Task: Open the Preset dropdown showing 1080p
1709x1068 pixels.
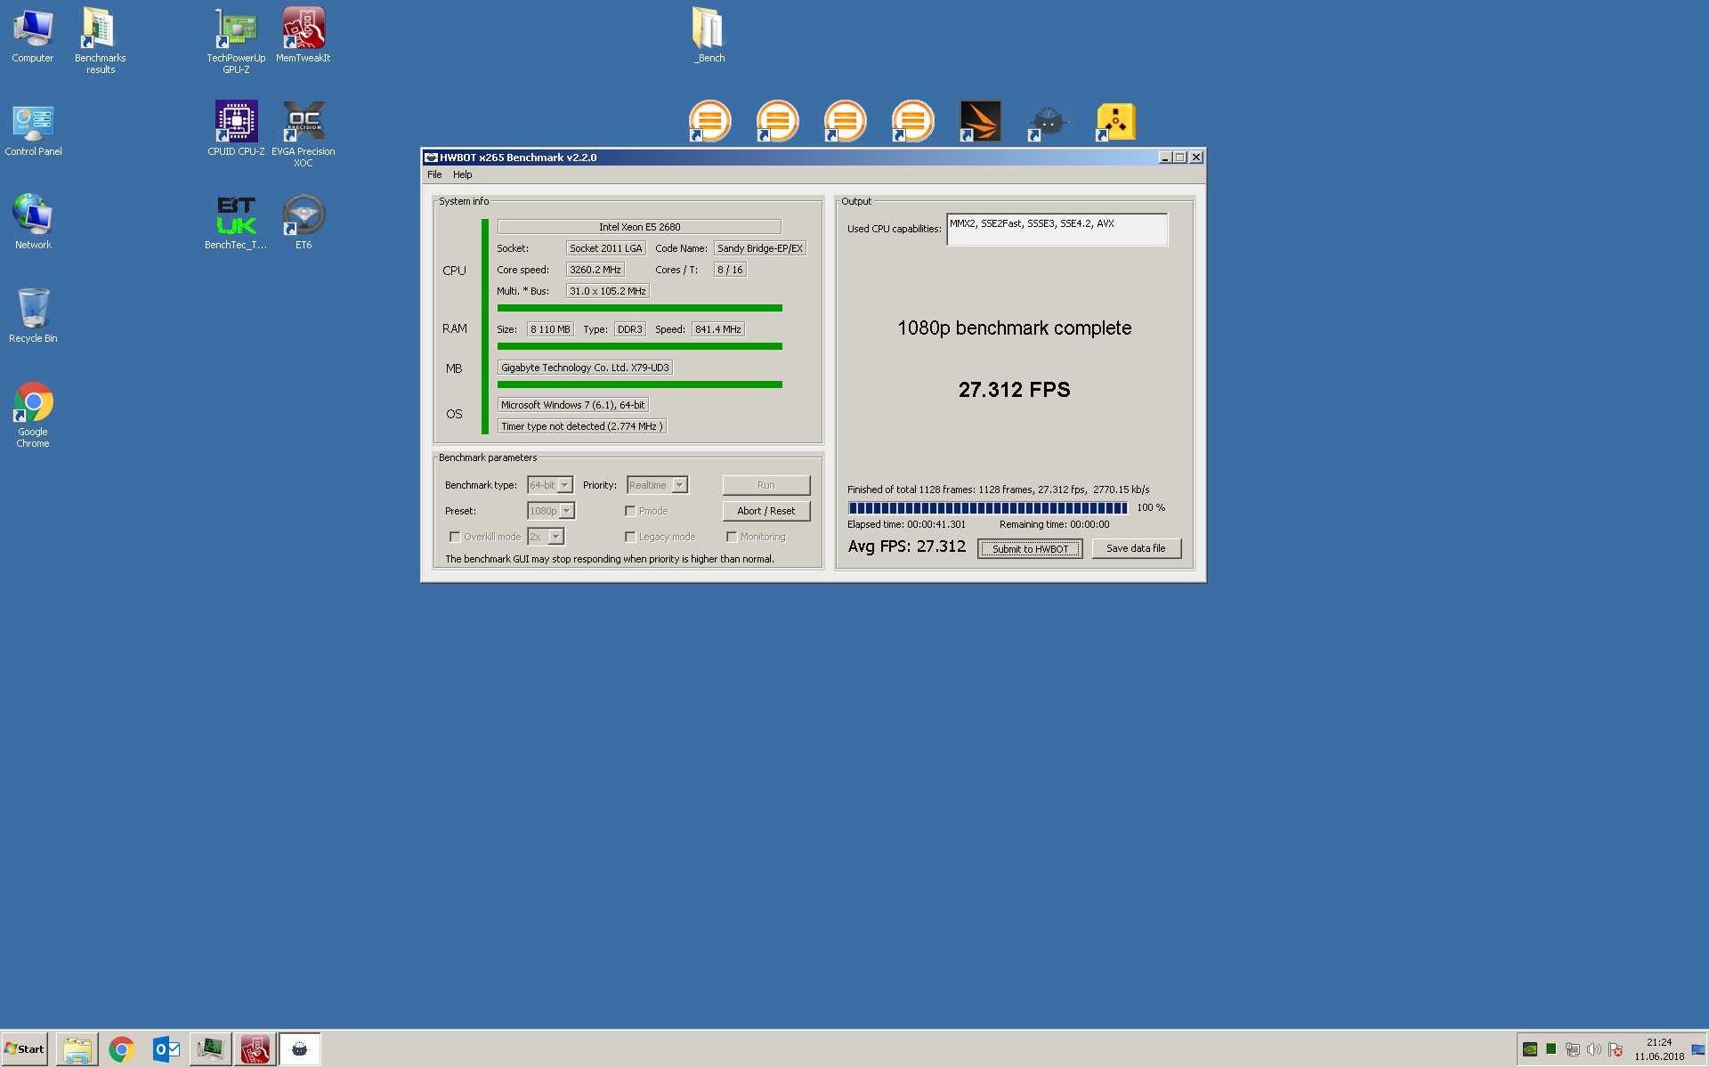Action: point(551,511)
